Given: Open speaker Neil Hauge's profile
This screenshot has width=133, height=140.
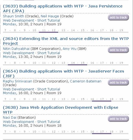Looking at the screenshot, I should coord(50,16).
